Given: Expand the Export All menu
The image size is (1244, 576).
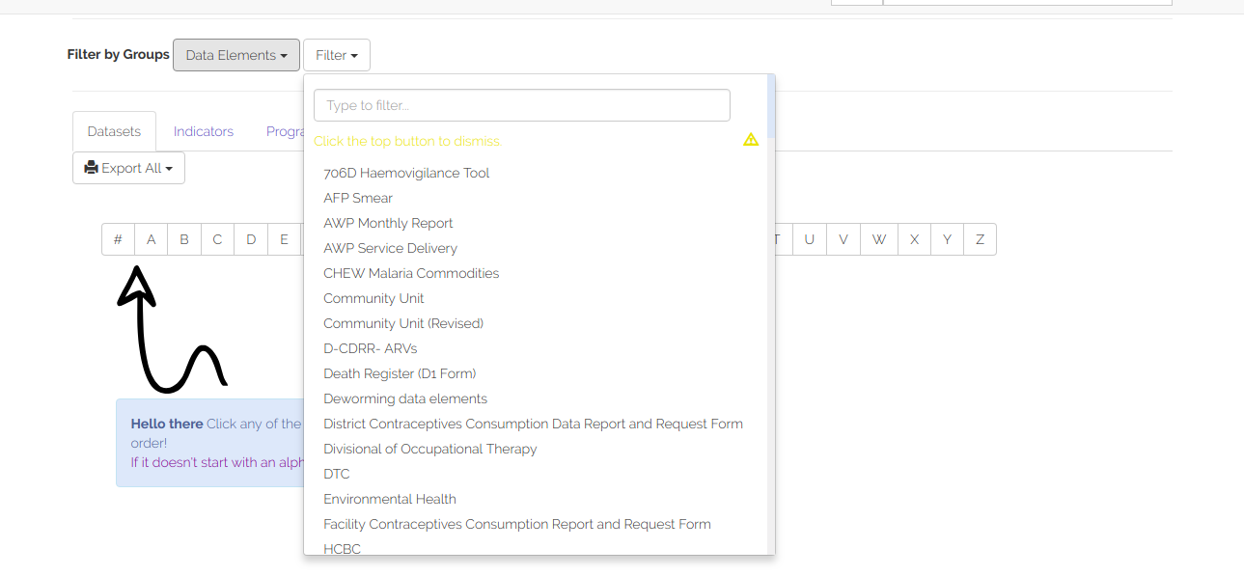Looking at the screenshot, I should (128, 168).
